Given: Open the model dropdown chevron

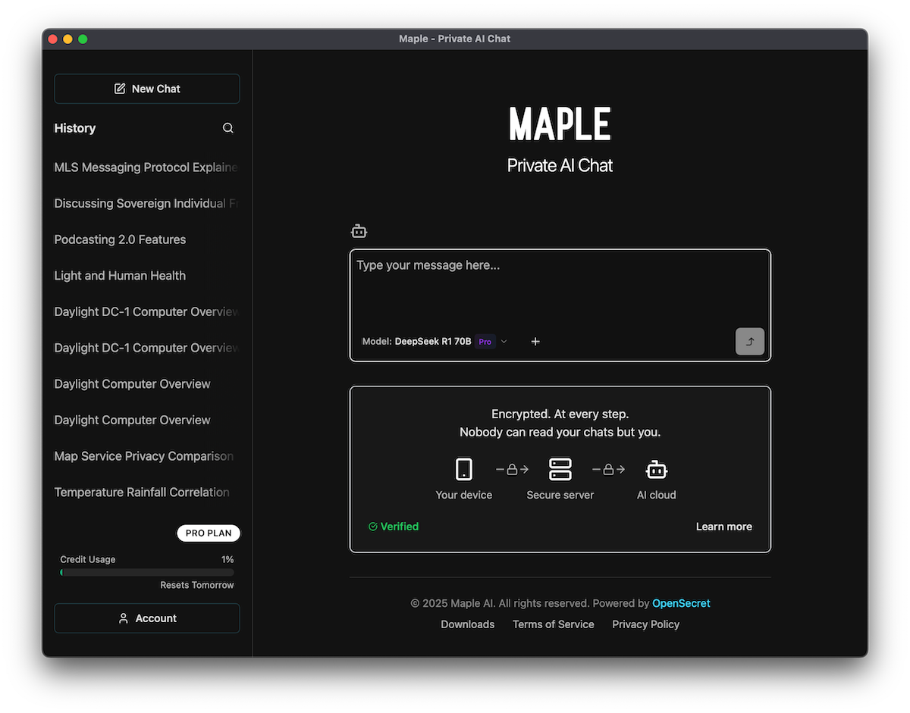Looking at the screenshot, I should [504, 342].
